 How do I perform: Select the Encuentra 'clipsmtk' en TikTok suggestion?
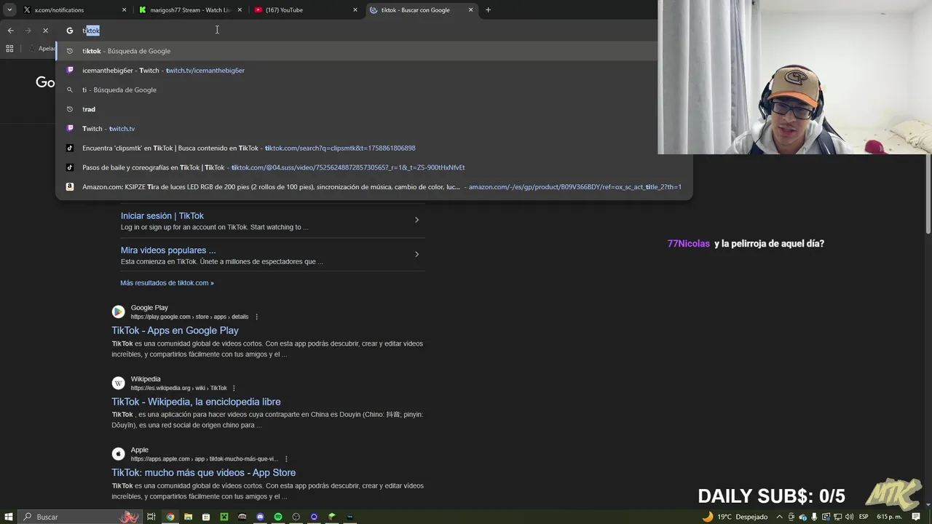tap(374, 148)
